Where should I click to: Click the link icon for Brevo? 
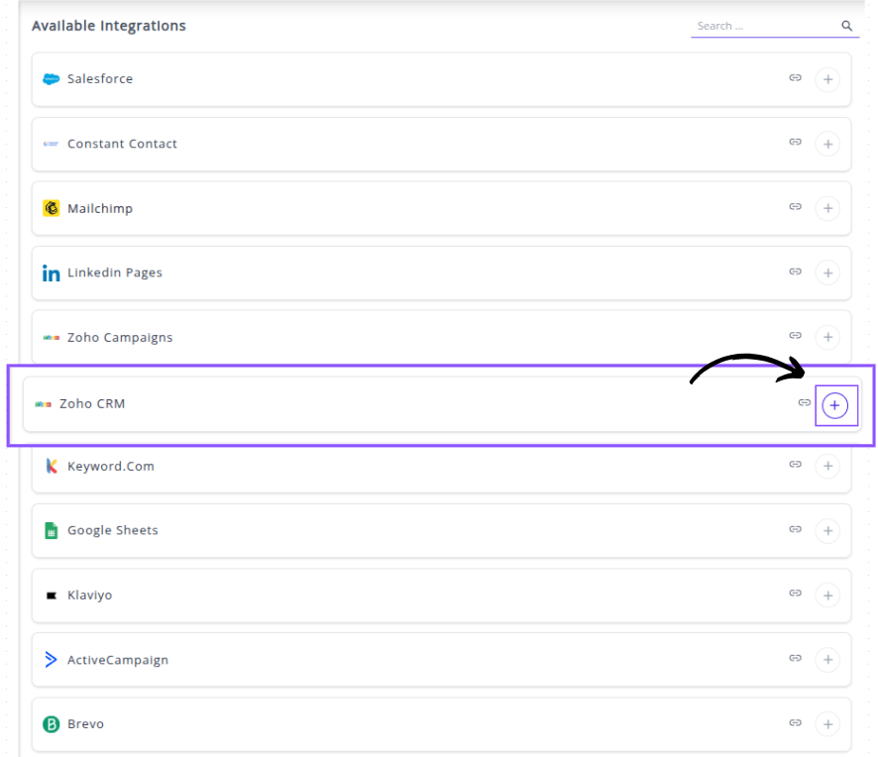click(795, 723)
